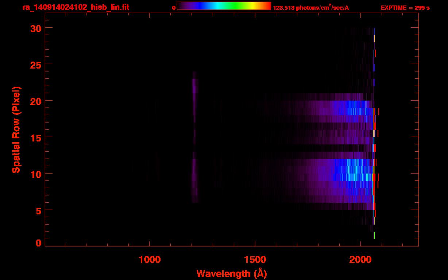Click the rainbow intensity color bar
448x280 pixels.
click(x=224, y=6)
